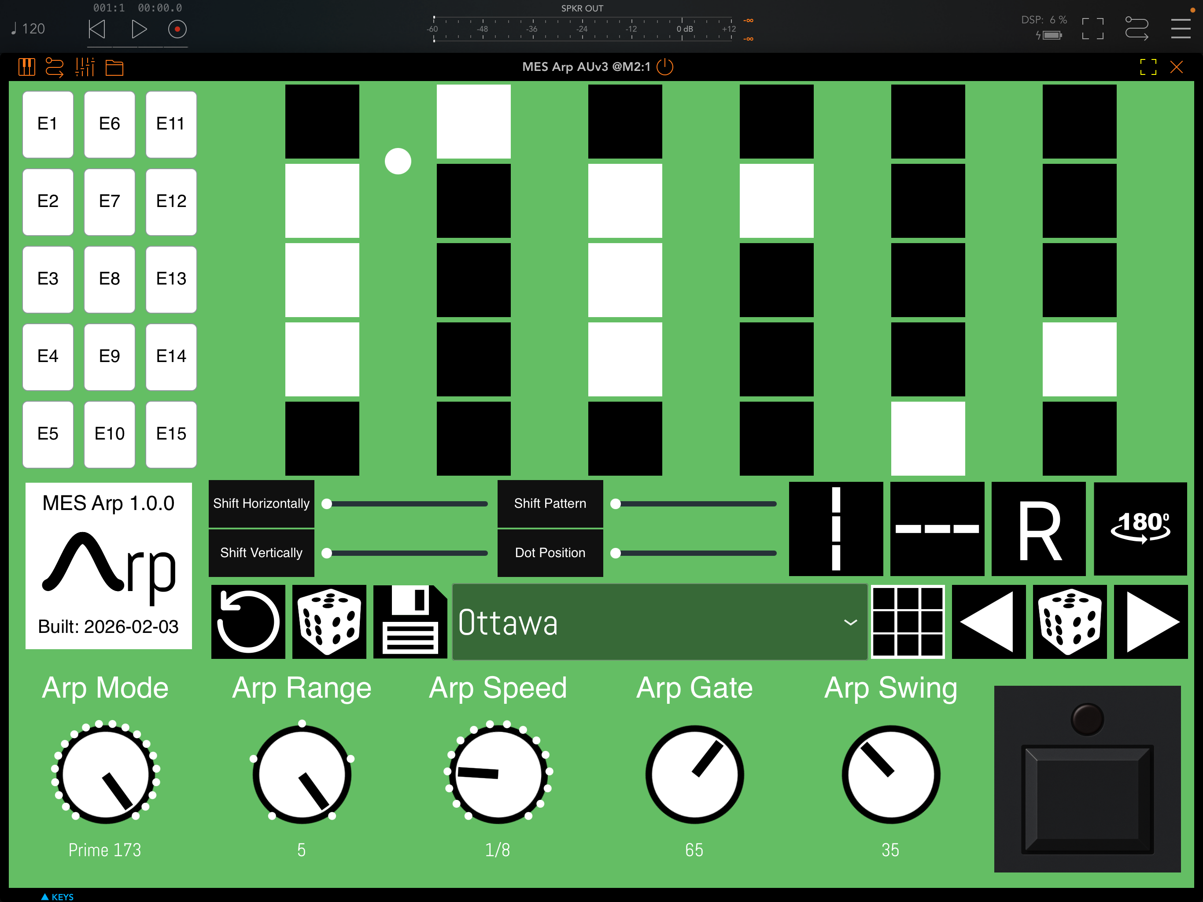Select pattern slot E7
1203x902 pixels.
tap(109, 201)
